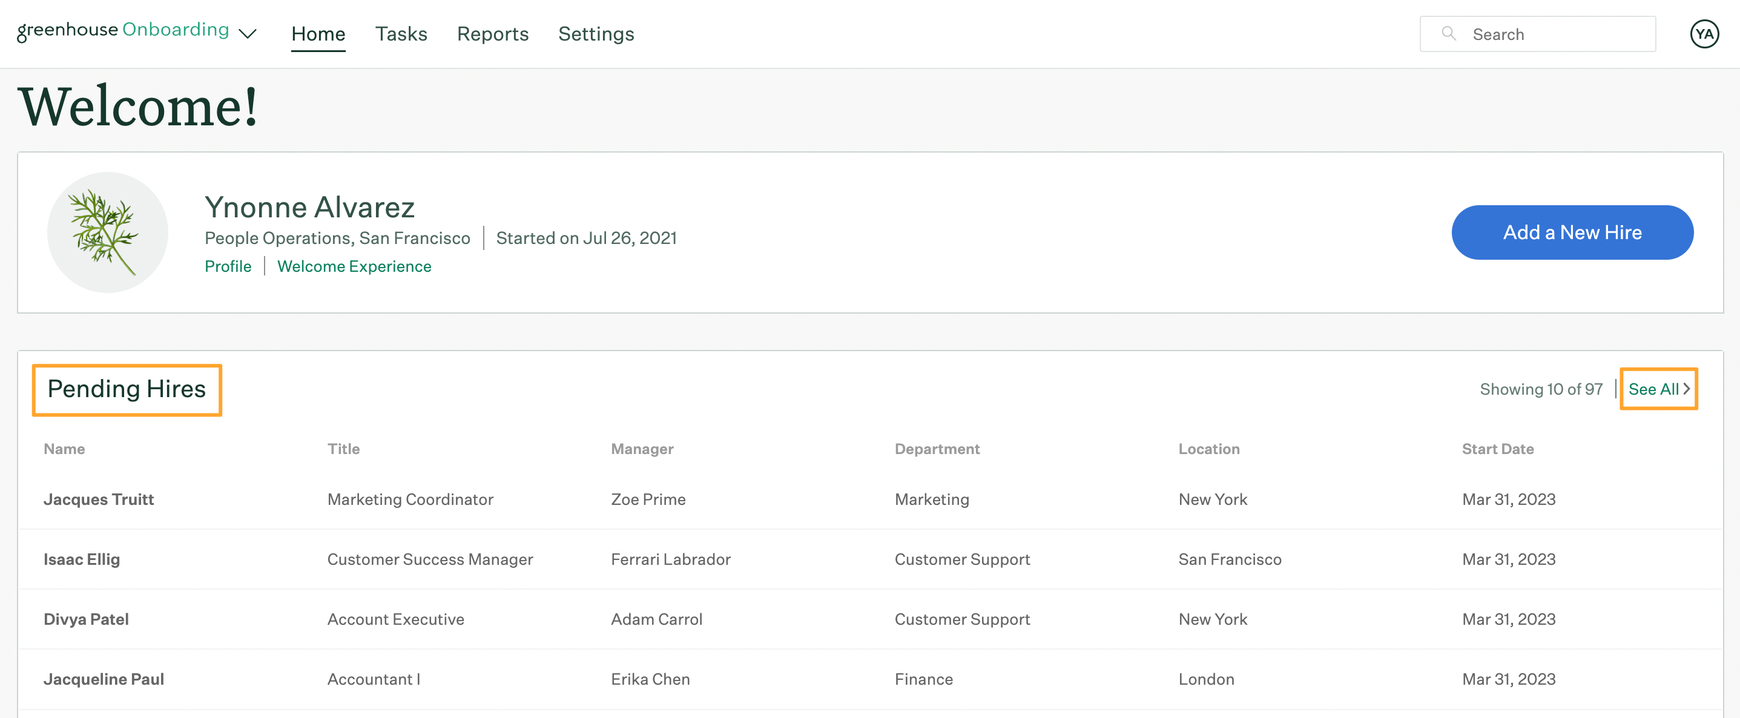Image resolution: width=1740 pixels, height=718 pixels.
Task: Toggle visibility of Pending Hires section
Action: (x=125, y=389)
